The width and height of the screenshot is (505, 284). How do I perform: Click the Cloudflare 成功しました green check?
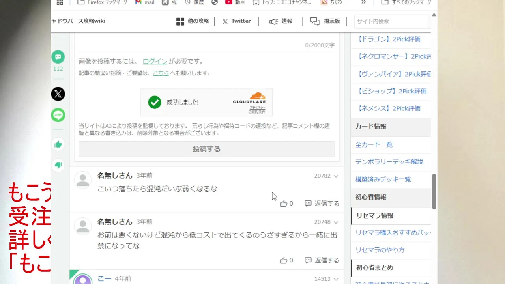click(155, 103)
